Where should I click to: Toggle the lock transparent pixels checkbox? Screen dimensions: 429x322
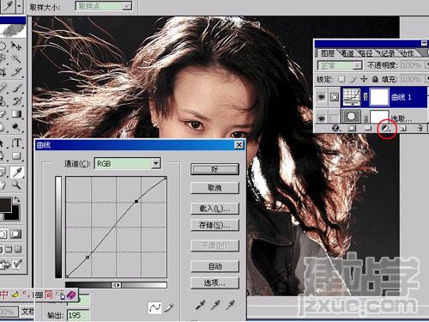point(341,79)
